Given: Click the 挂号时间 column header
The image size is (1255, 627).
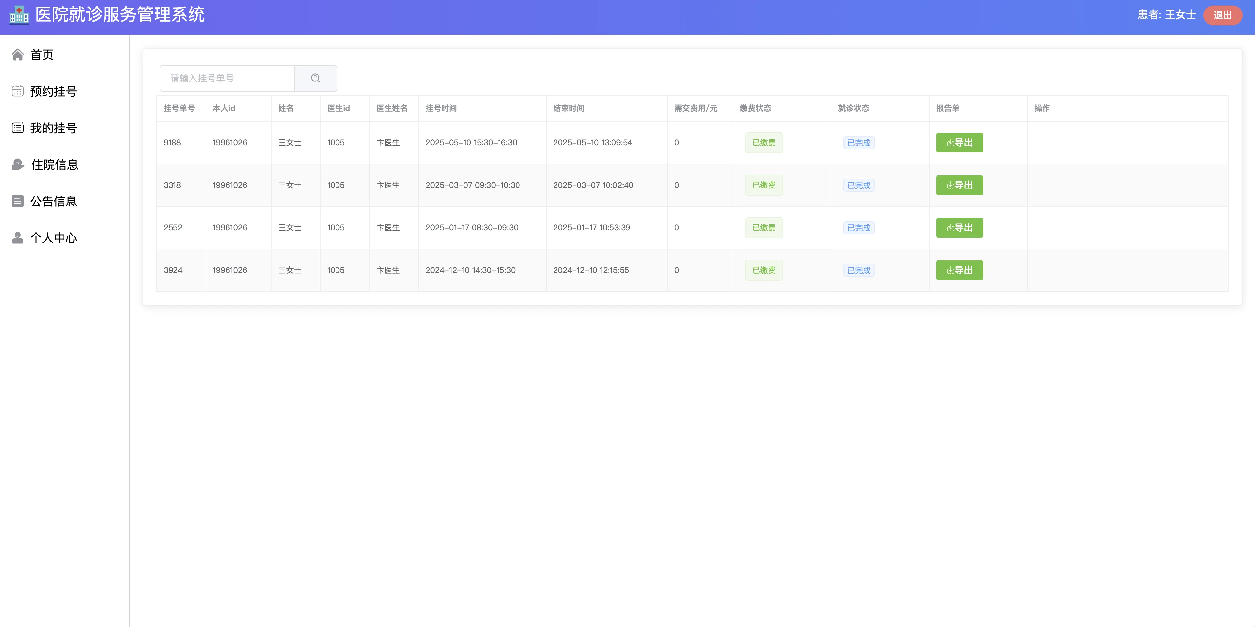Looking at the screenshot, I should click(x=441, y=108).
